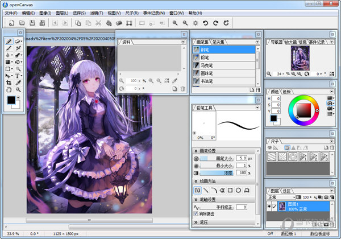
Task: Toggle the 消除锯齿 anti-aliasing checkbox
Action: click(x=196, y=214)
